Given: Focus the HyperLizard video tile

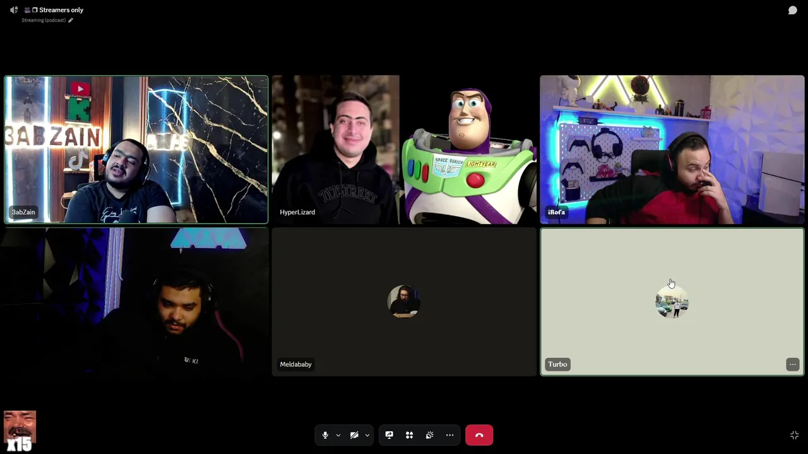Looking at the screenshot, I should coord(404,150).
